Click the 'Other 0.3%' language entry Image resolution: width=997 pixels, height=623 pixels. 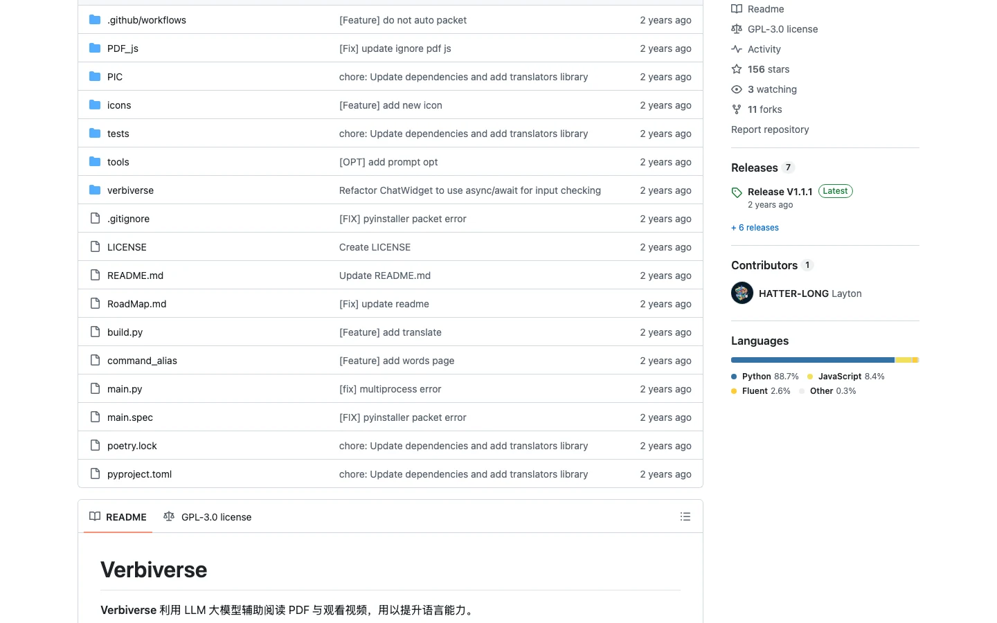[828, 391]
